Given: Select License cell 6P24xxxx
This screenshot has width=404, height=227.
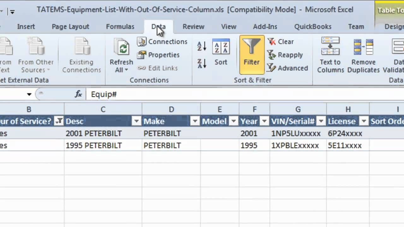Looking at the screenshot, I should [x=348, y=133].
